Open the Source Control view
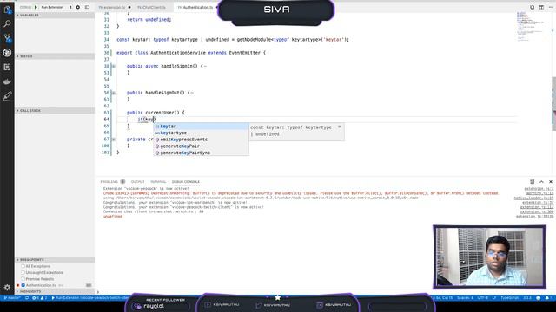 pos(7,38)
